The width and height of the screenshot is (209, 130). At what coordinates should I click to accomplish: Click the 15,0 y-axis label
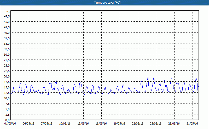click(7, 87)
